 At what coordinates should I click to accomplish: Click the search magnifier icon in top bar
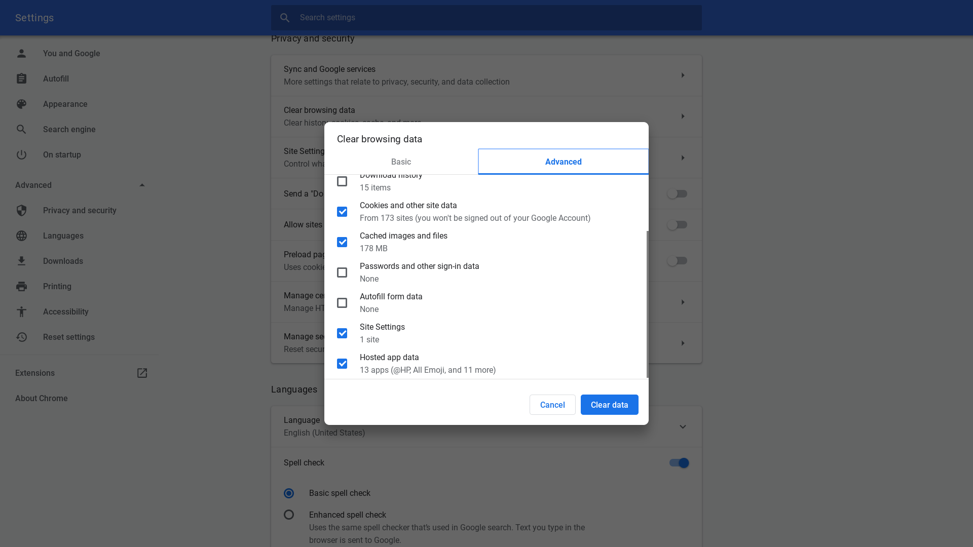tap(285, 18)
